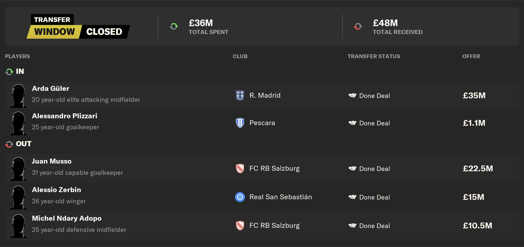Click the handshake icon in Arda Güler row
This screenshot has width=524, height=247.
[x=353, y=96]
